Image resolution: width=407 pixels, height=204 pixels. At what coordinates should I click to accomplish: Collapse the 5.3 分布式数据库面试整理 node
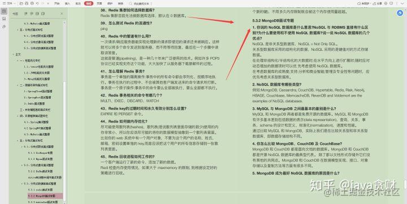tap(22, 184)
